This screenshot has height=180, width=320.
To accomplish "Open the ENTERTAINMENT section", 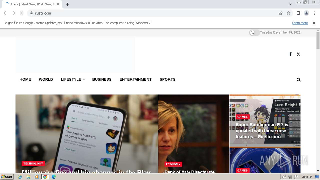I will click(x=135, y=79).
